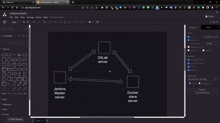Switch to the Style tab
220x123 pixels.
pos(208,27)
